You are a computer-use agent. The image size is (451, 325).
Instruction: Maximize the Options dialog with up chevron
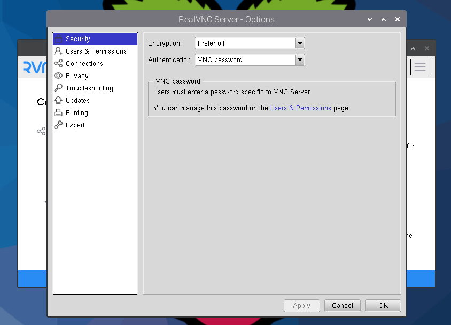click(384, 19)
